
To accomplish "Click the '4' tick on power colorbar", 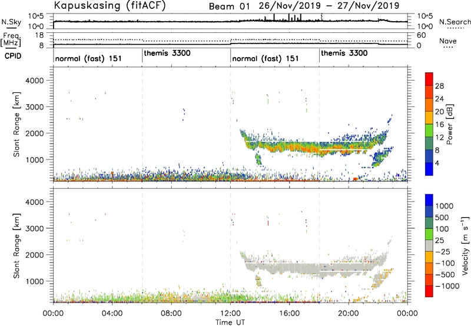I will pyautogui.click(x=437, y=164).
